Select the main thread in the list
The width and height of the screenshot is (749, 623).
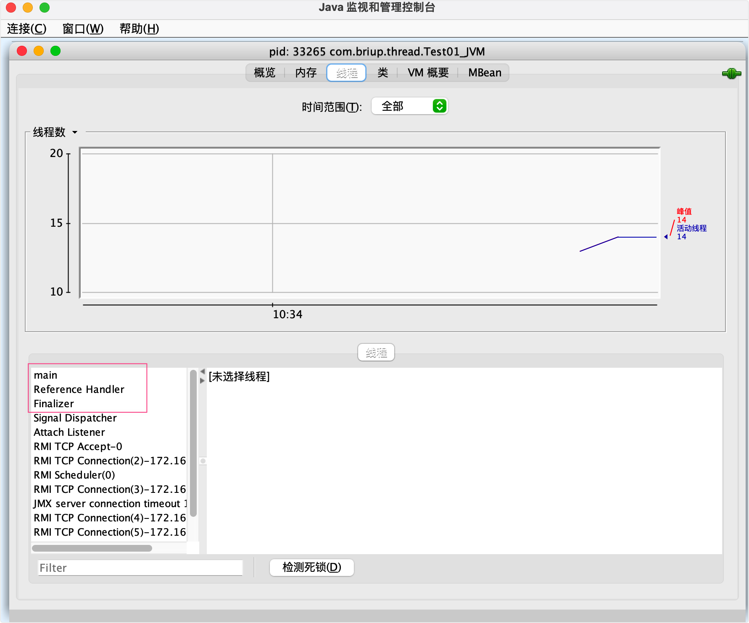click(x=109, y=375)
